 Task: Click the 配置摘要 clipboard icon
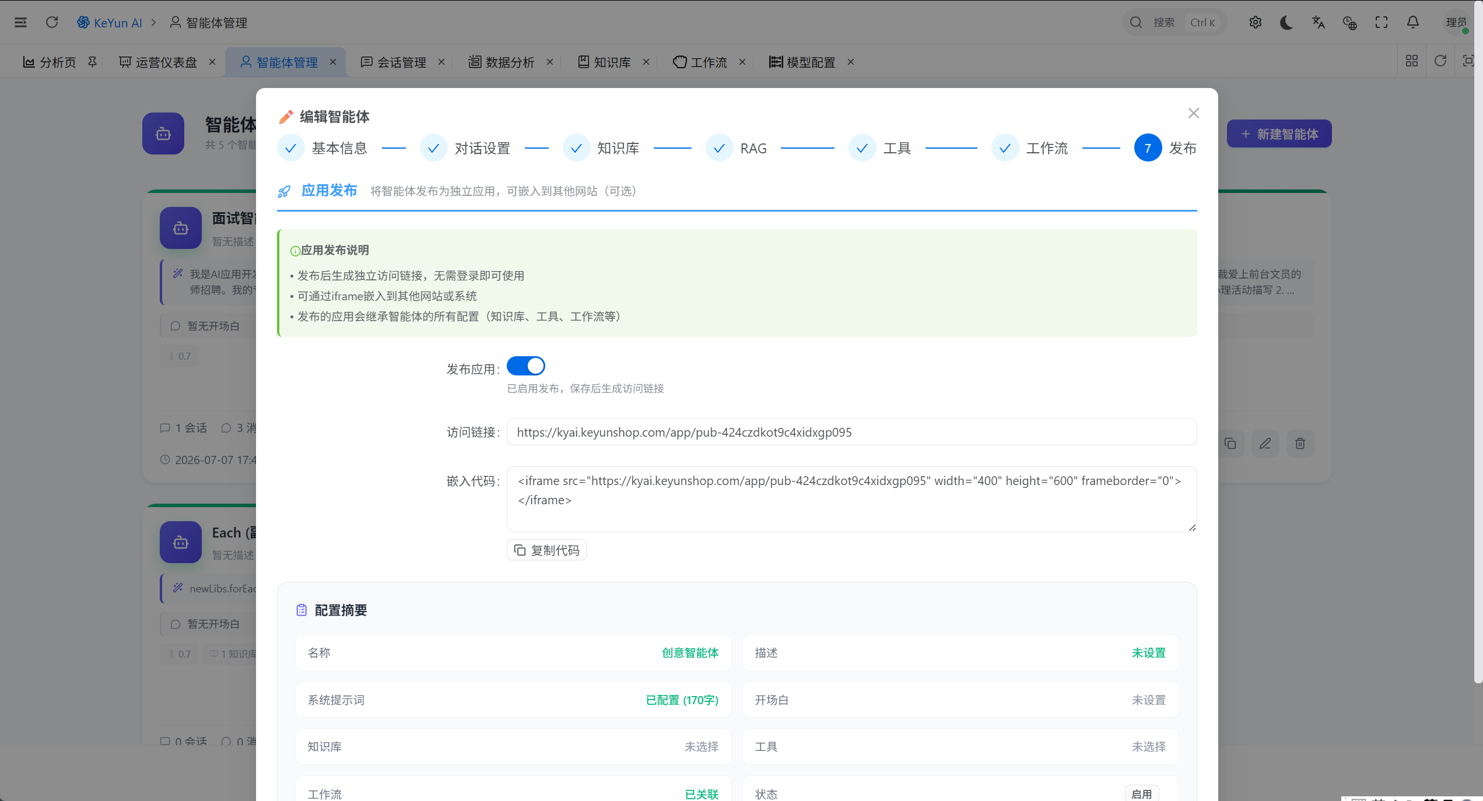301,610
